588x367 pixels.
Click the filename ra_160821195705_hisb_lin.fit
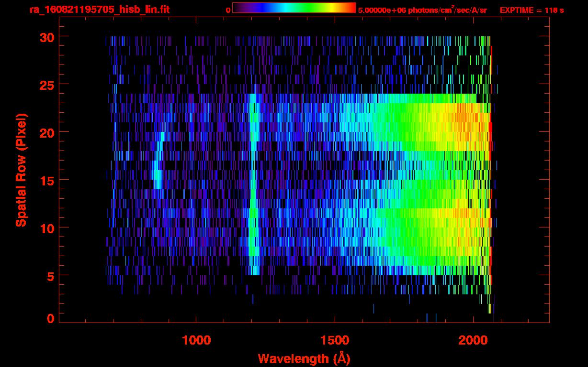[99, 10]
